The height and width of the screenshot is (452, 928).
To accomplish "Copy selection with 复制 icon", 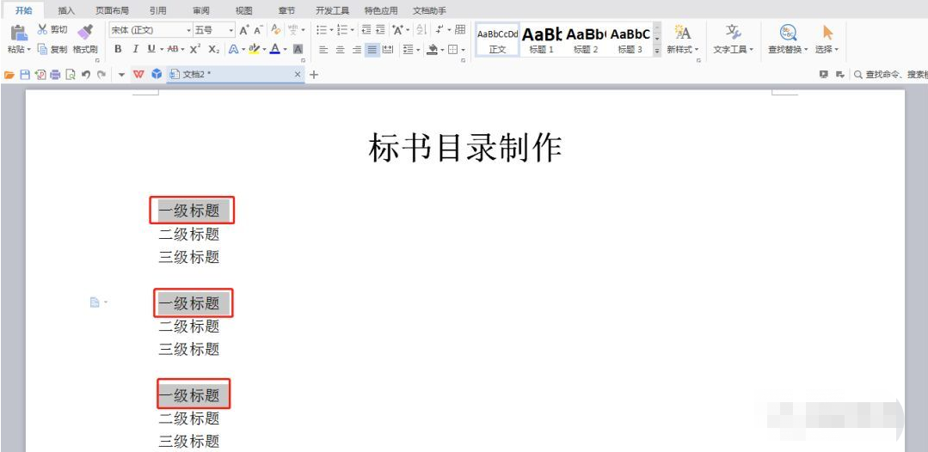I will [42, 49].
